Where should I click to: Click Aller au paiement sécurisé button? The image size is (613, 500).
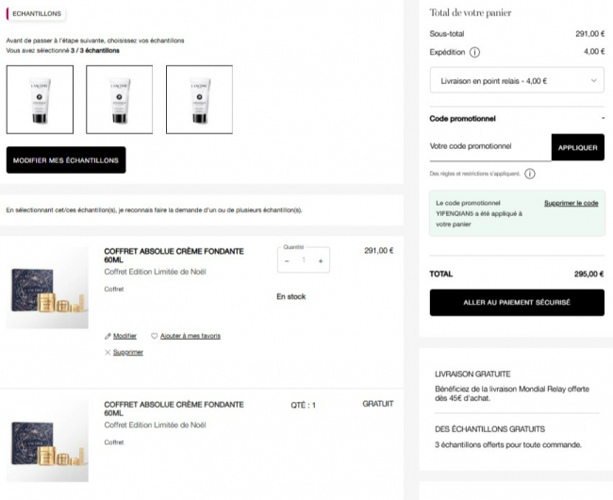pos(517,303)
